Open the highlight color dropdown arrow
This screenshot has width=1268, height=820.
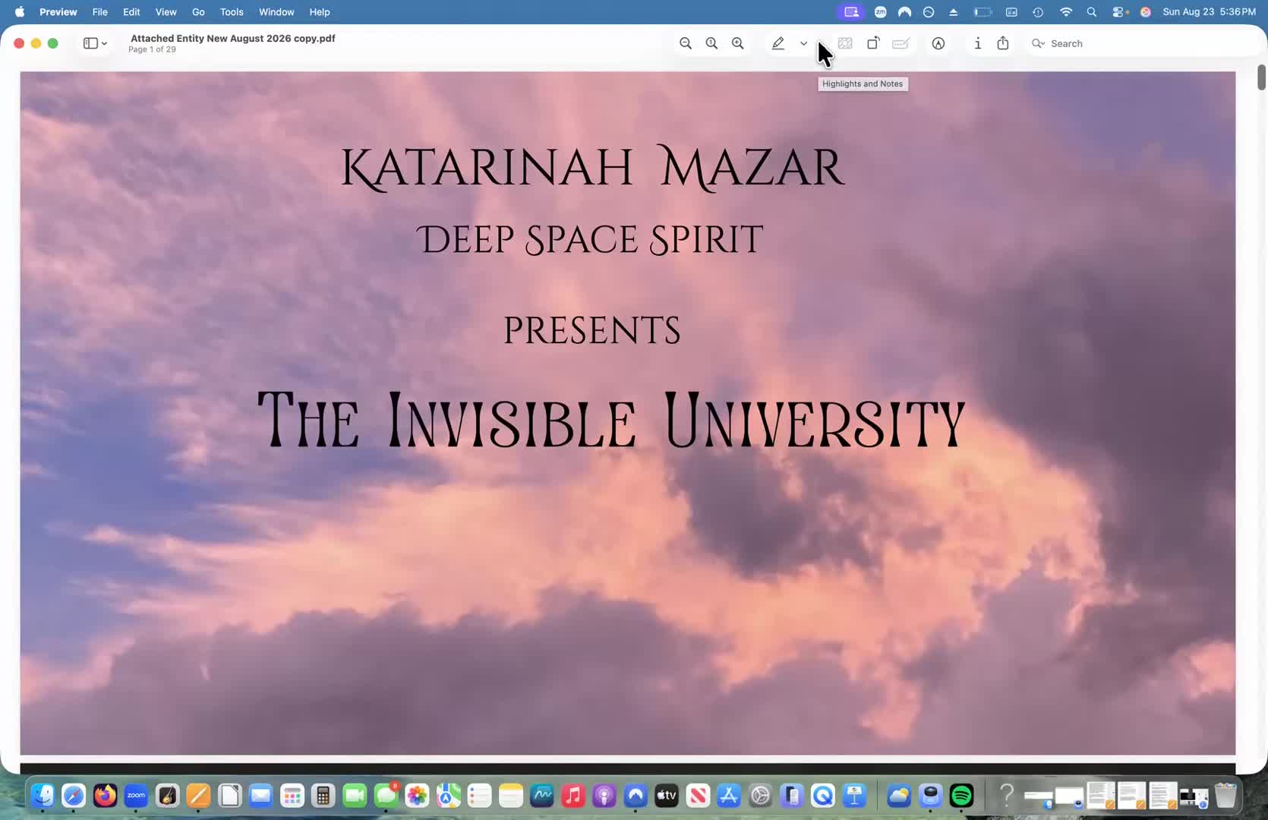click(803, 43)
